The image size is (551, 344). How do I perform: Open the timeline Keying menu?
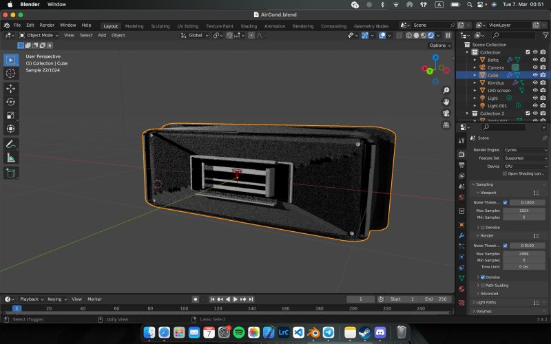tap(56, 299)
